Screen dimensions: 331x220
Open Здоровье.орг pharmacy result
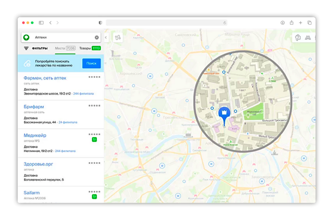tap(38, 164)
